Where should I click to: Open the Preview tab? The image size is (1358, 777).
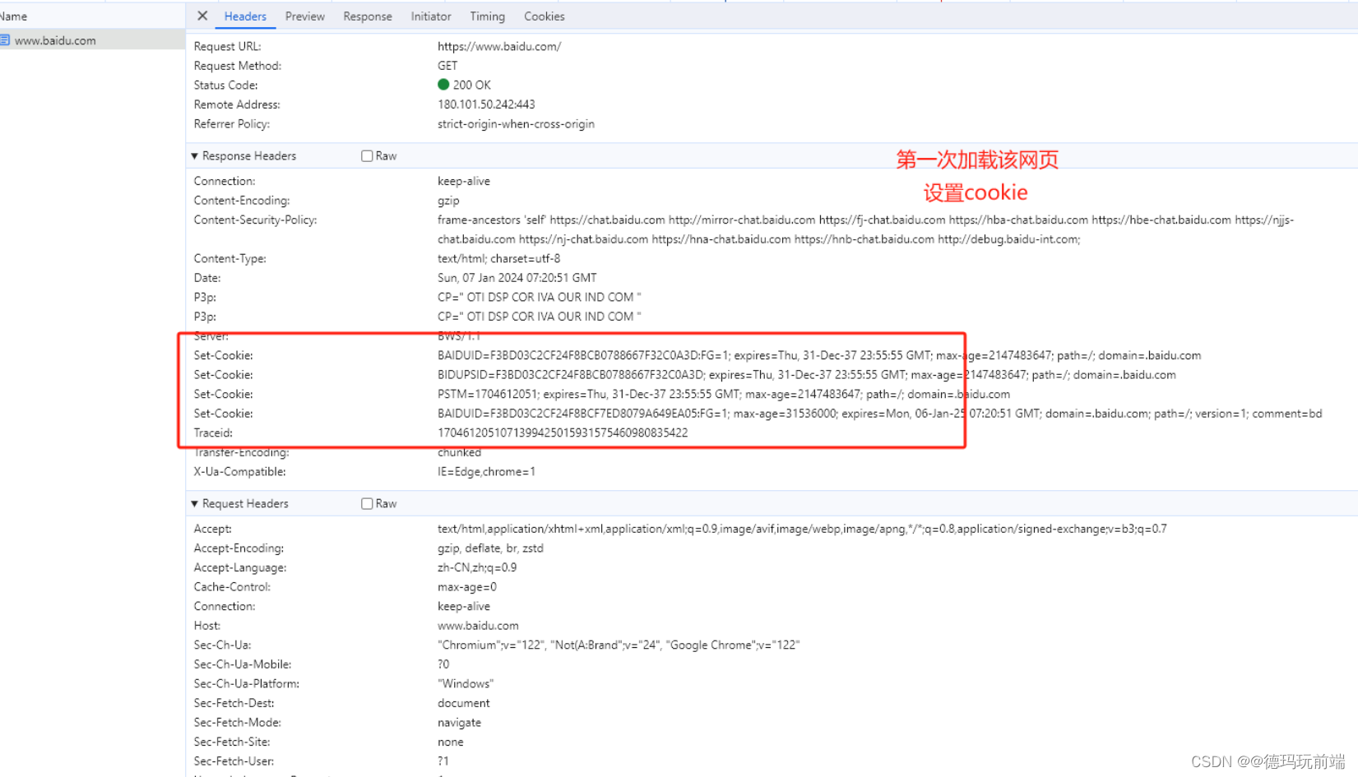[x=305, y=16]
